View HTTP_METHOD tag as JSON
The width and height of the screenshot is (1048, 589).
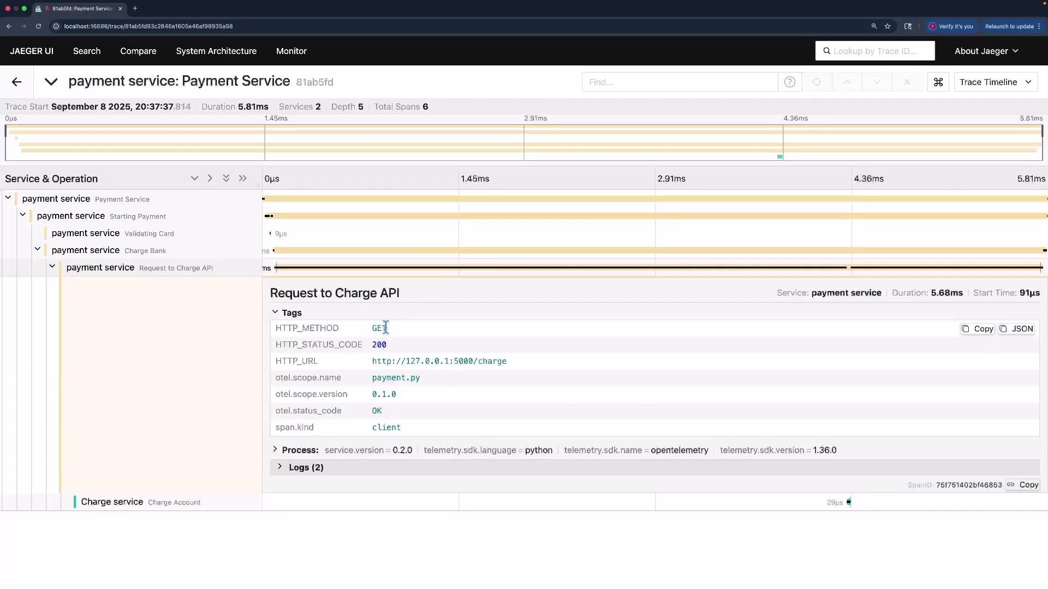(x=1016, y=329)
